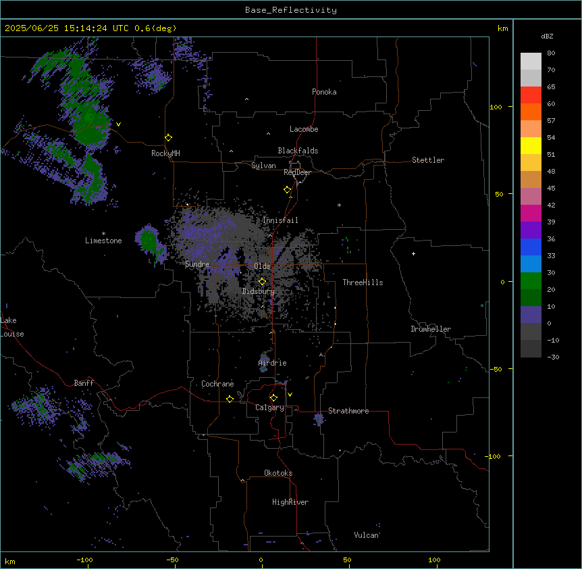Select the pink 42–45 dBZ legend band
Screen dimensions: 582x569
tap(531, 196)
